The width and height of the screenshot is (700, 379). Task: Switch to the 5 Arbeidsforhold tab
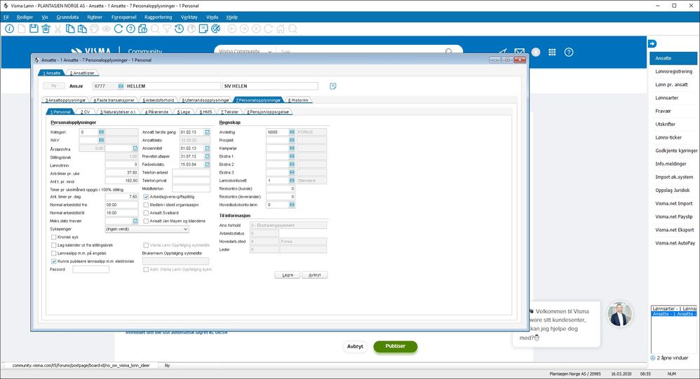pyautogui.click(x=158, y=100)
